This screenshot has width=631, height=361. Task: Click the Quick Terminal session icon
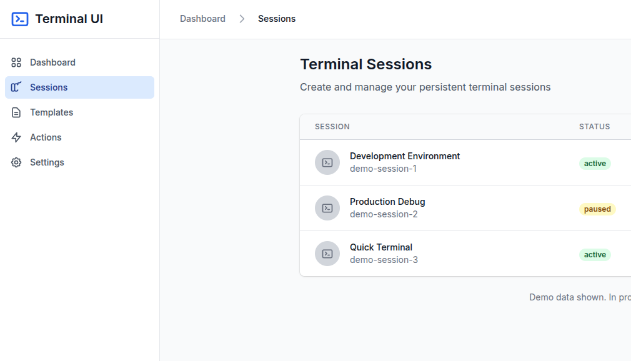327,254
